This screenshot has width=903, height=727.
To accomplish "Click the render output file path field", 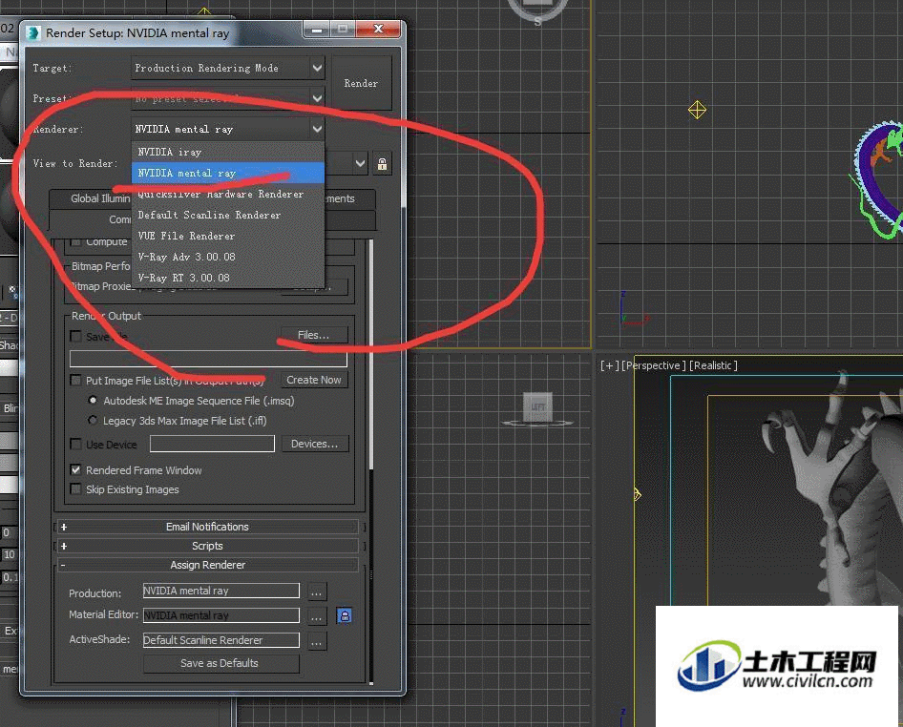I will tap(208, 359).
